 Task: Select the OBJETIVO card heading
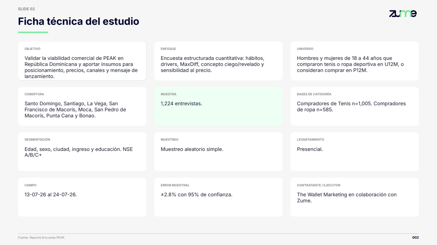point(32,49)
